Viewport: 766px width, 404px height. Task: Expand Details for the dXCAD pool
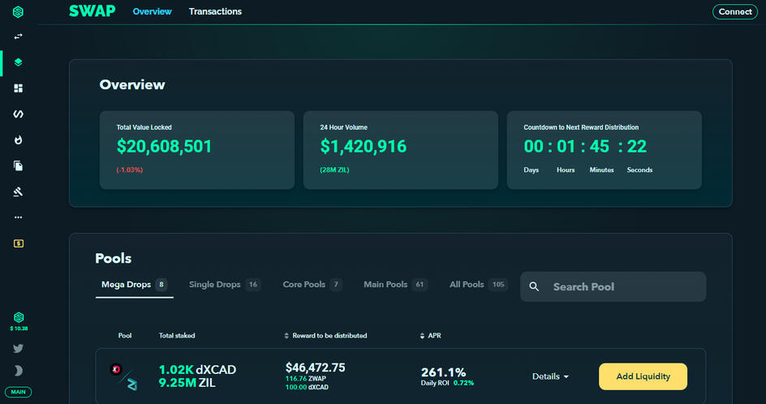(x=550, y=376)
